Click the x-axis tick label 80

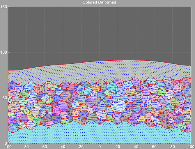click(173, 147)
